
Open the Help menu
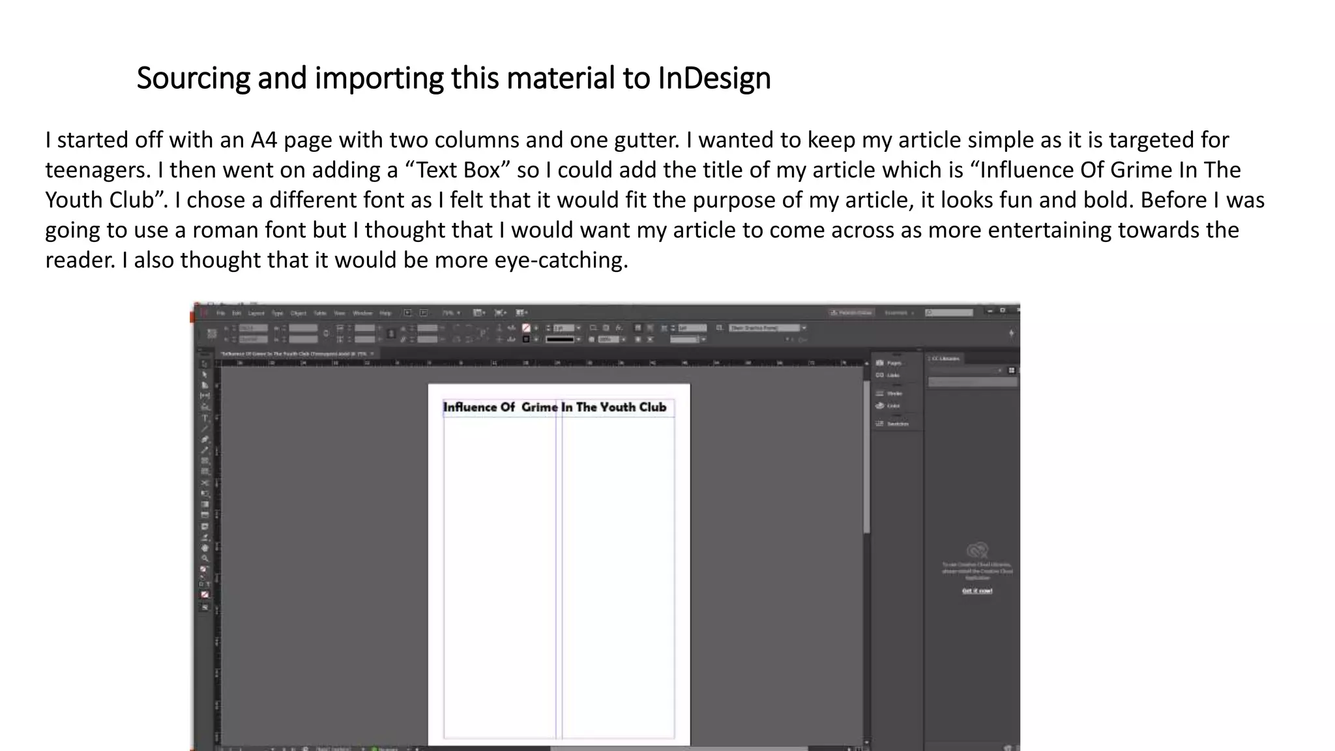coord(385,313)
